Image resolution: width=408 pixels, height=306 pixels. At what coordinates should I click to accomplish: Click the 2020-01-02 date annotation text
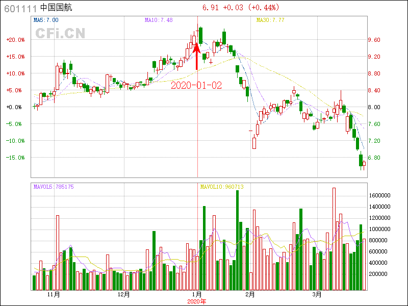click(196, 85)
